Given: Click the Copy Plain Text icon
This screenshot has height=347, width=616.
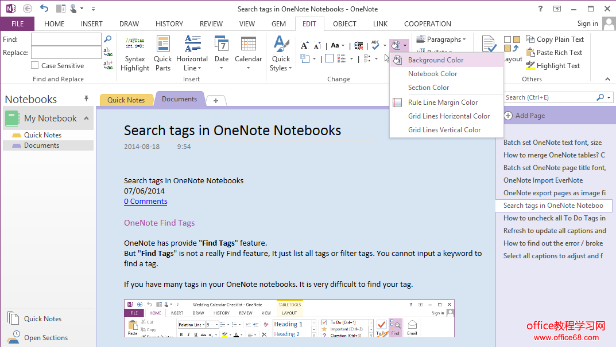Looking at the screenshot, I should point(531,40).
